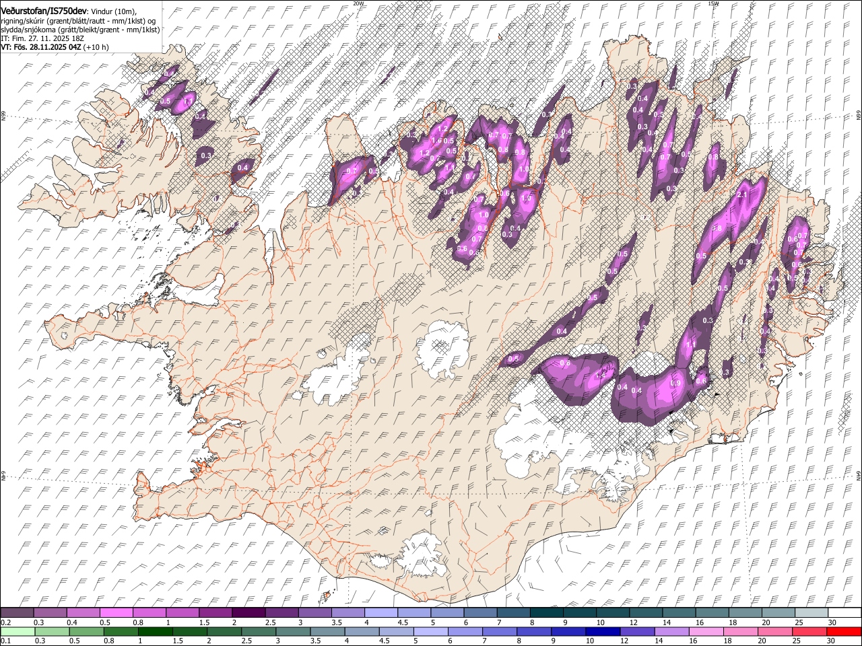Screen dimensions: 862x646
Task: Click the 0.3 swatch in the purple snow legend
Action: pos(51,613)
